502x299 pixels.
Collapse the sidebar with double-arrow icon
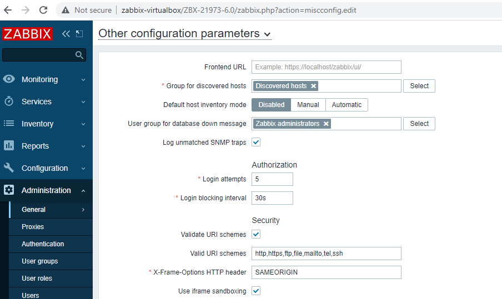point(66,34)
